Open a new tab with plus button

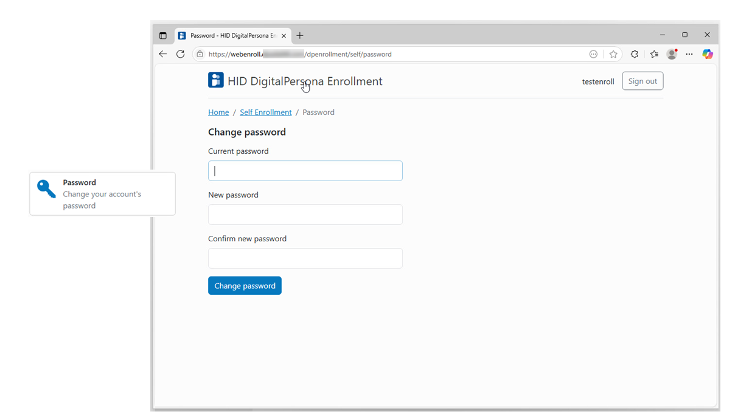click(300, 36)
